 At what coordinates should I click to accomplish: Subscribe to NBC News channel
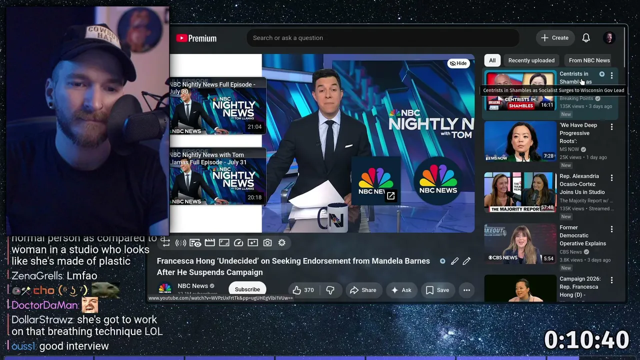pyautogui.click(x=247, y=289)
